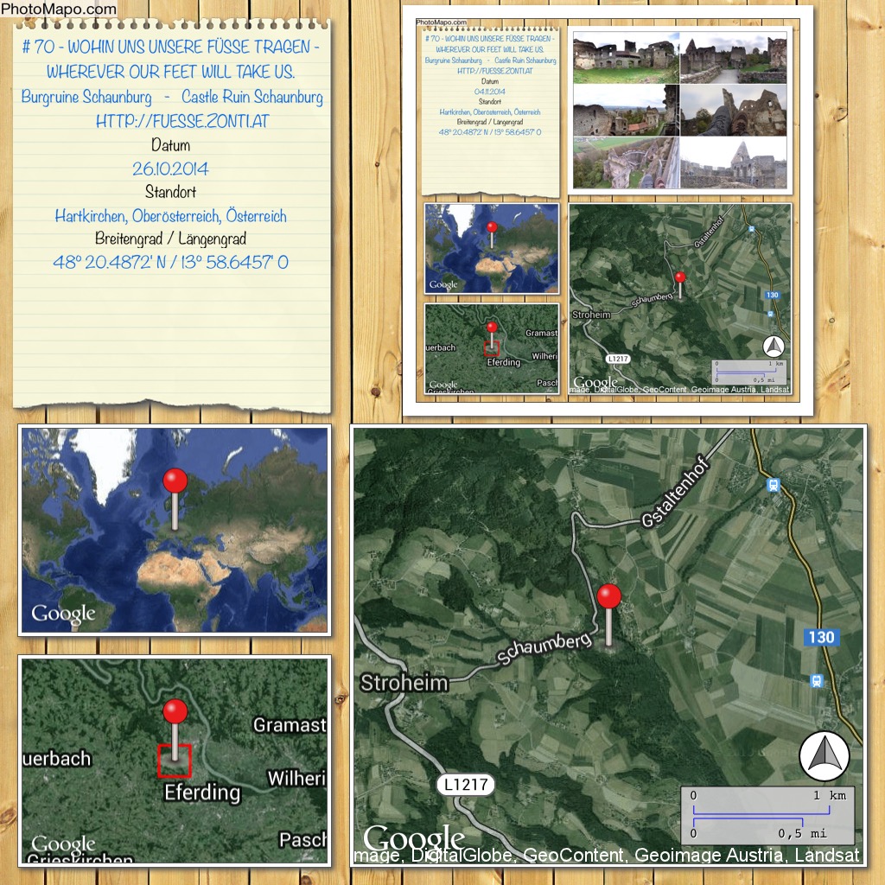Click the transit stop icon below route 130

(816, 681)
